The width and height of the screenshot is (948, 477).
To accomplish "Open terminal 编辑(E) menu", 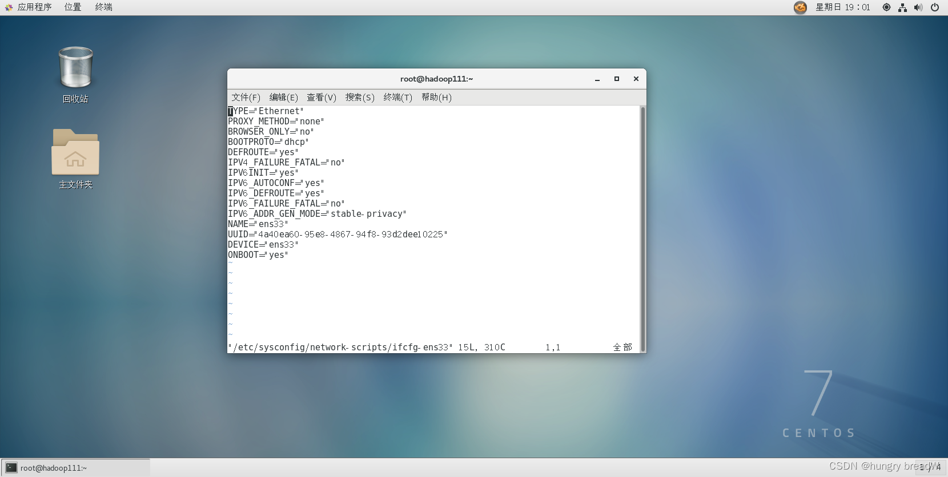I will click(x=284, y=98).
